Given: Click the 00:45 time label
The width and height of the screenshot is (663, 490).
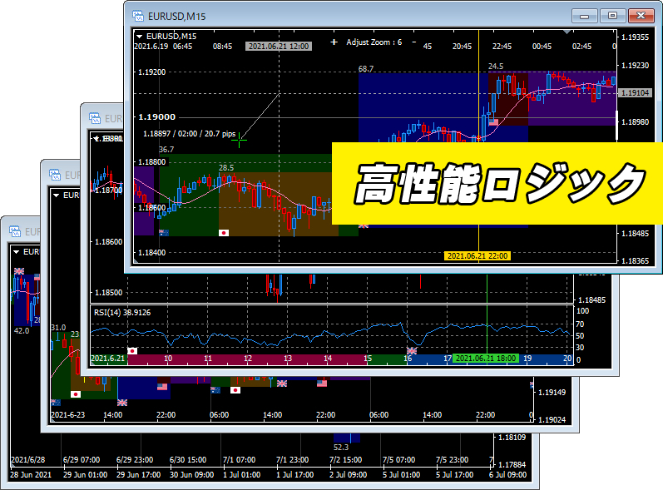Looking at the screenshot, I should point(542,47).
